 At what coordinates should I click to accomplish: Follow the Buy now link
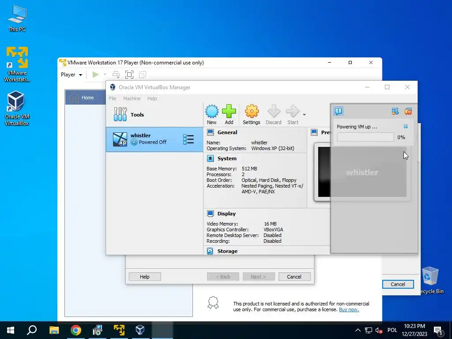(x=349, y=309)
